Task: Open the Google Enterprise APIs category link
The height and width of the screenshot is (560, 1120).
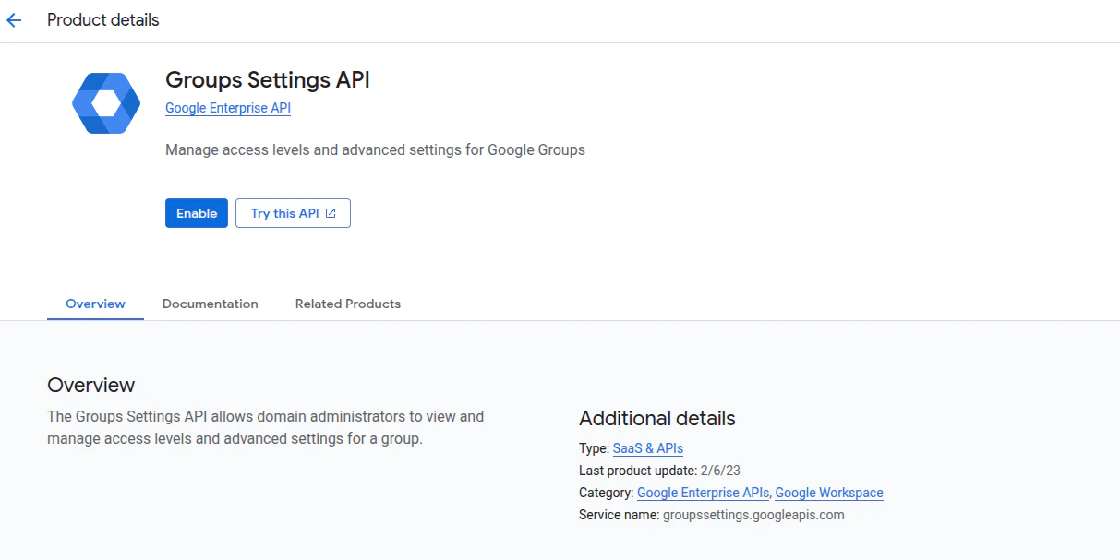Action: (703, 493)
